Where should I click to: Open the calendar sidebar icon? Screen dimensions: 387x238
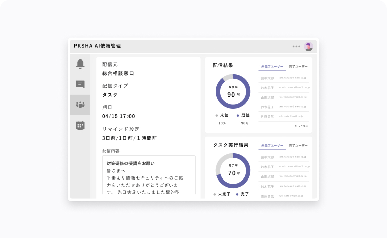[80, 125]
